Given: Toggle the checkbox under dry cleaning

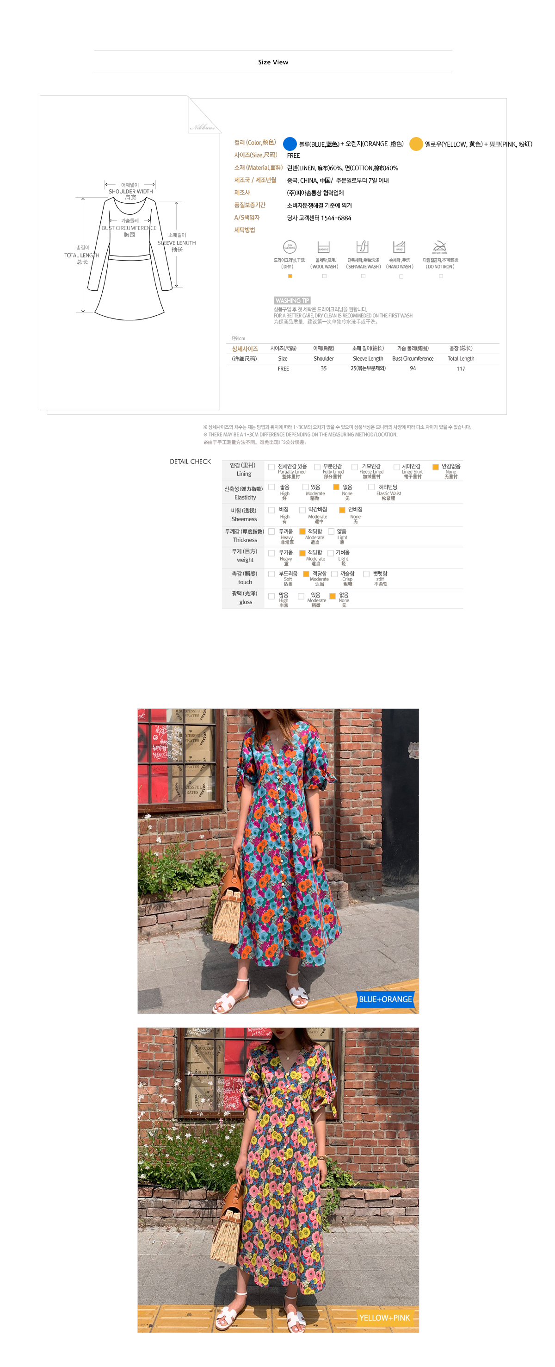Looking at the screenshot, I should click(290, 276).
